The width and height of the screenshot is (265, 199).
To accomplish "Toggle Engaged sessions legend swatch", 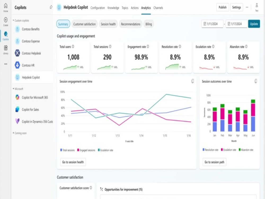I will [x=78, y=150].
